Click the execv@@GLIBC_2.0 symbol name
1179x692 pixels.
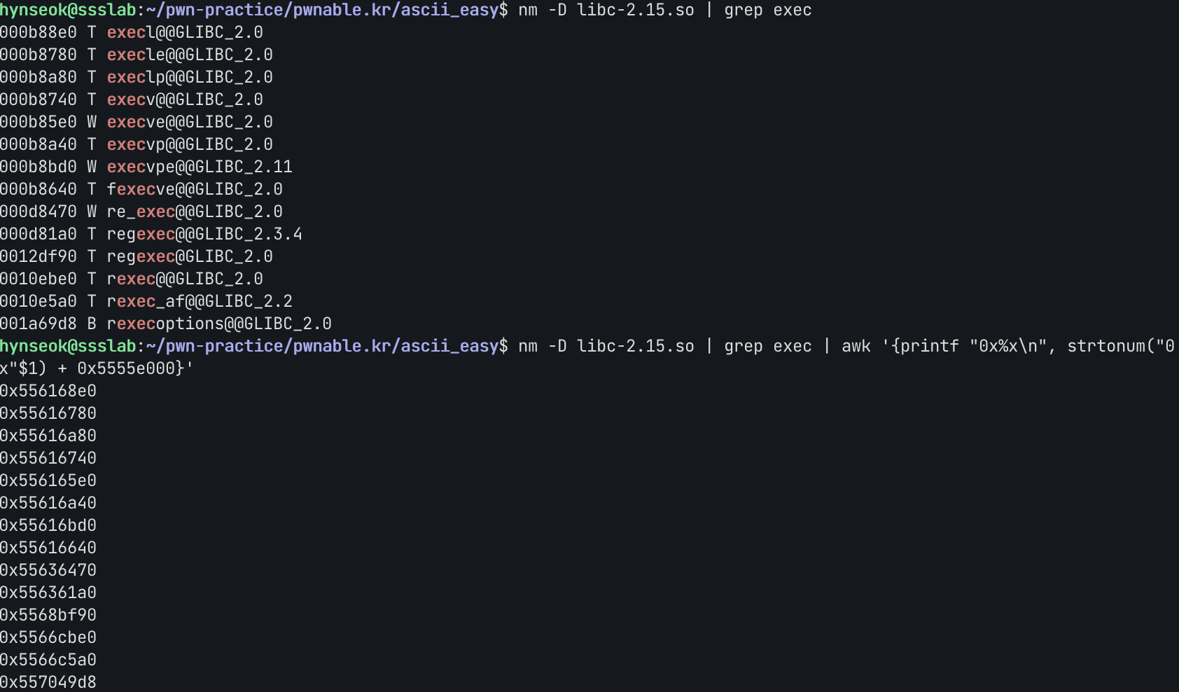(185, 99)
